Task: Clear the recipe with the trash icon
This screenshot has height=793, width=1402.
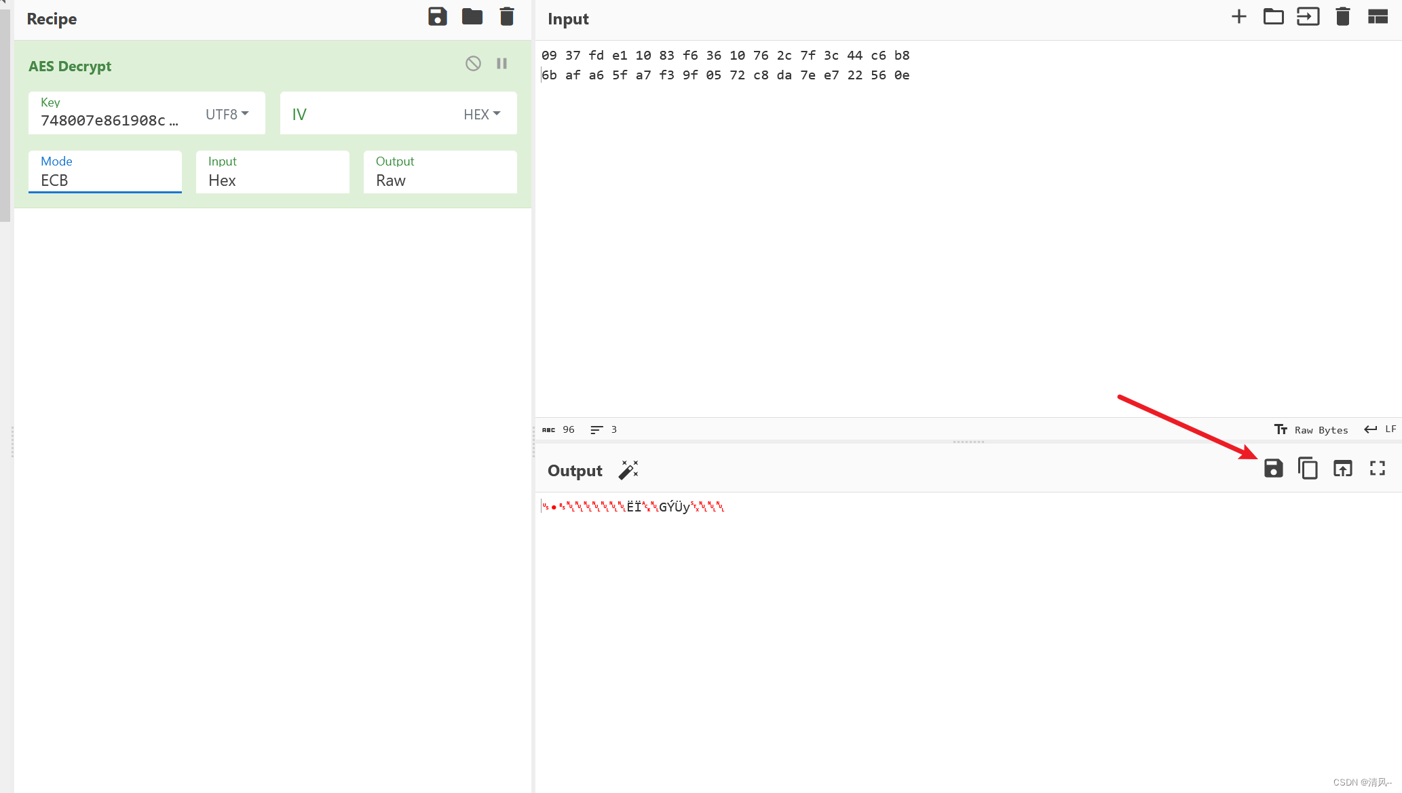Action: point(507,17)
